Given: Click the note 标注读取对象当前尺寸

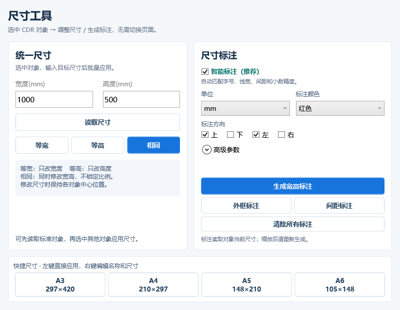Looking at the screenshot, I should click(x=228, y=239).
